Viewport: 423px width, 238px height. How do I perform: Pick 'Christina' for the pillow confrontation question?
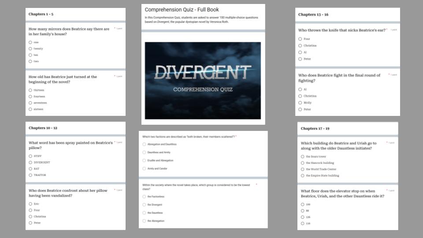[x=30, y=217]
